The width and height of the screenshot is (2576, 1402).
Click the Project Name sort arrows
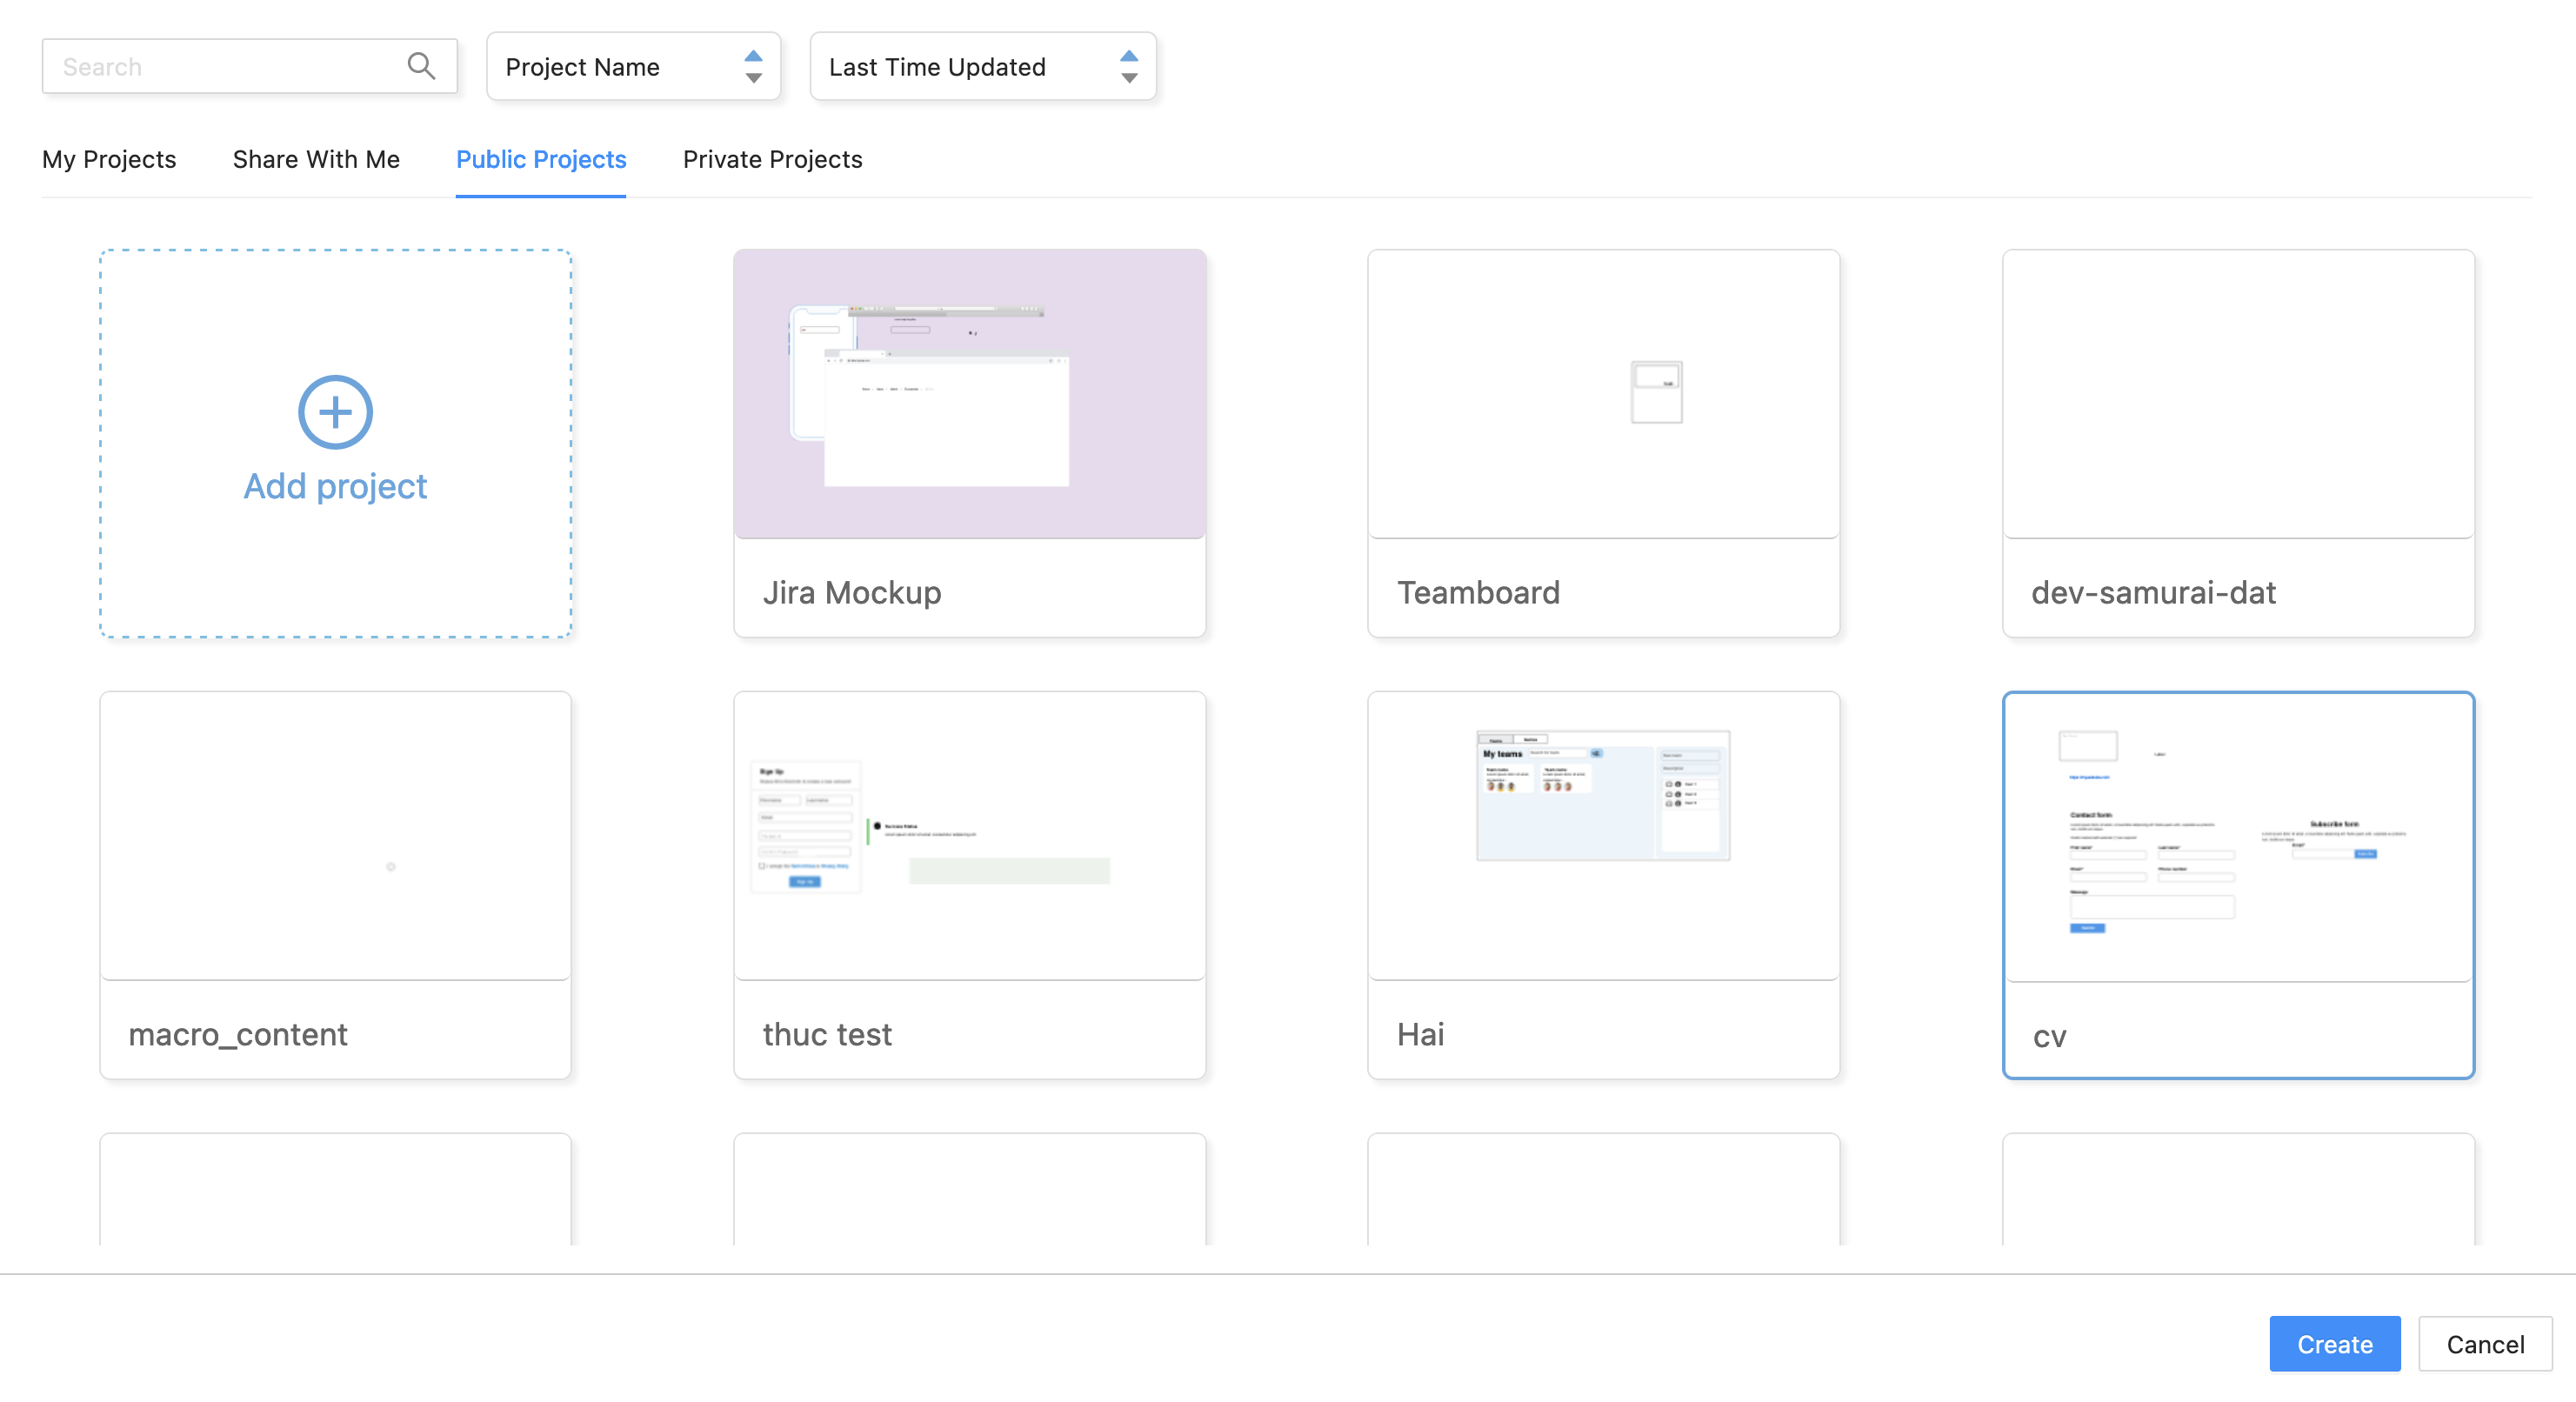(753, 66)
